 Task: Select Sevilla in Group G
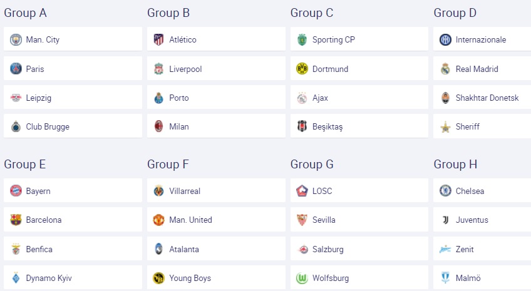(x=324, y=220)
